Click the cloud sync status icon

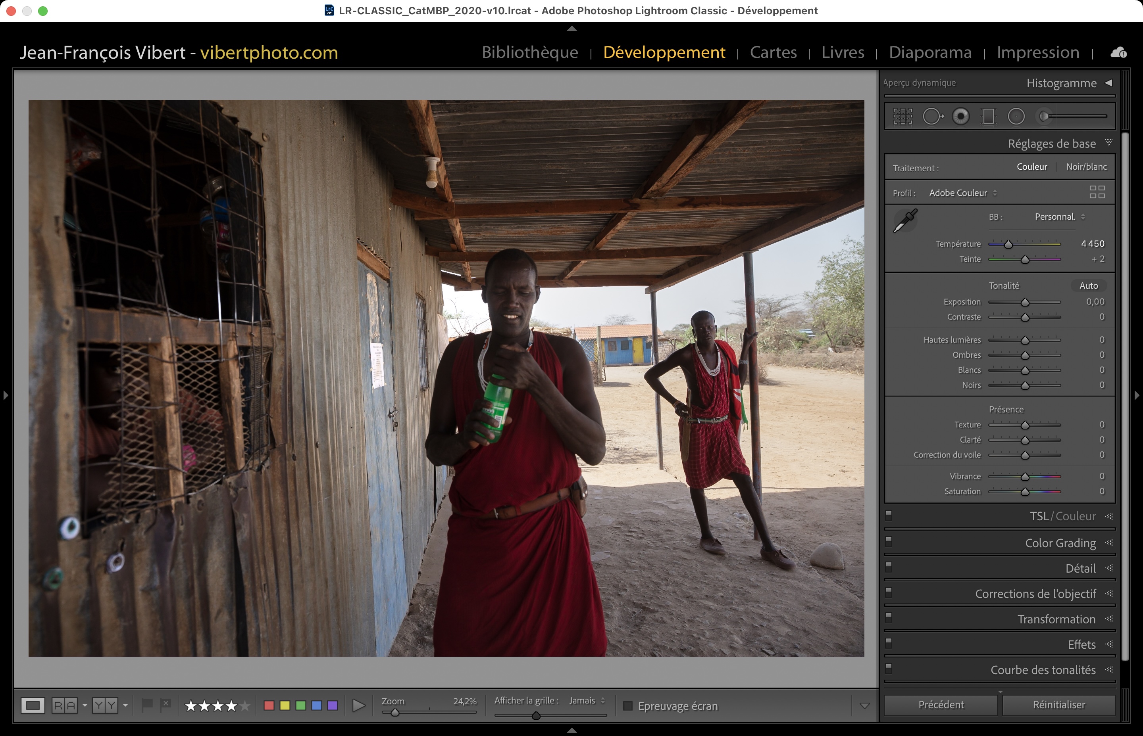(x=1119, y=53)
